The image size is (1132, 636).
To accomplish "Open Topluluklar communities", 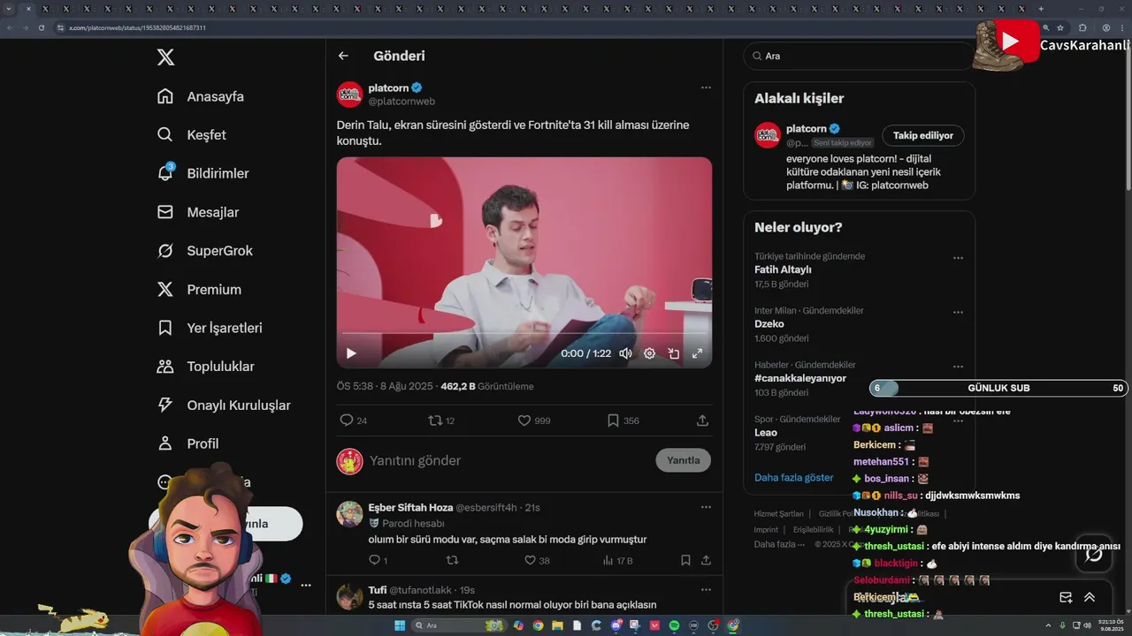I will pos(205,367).
